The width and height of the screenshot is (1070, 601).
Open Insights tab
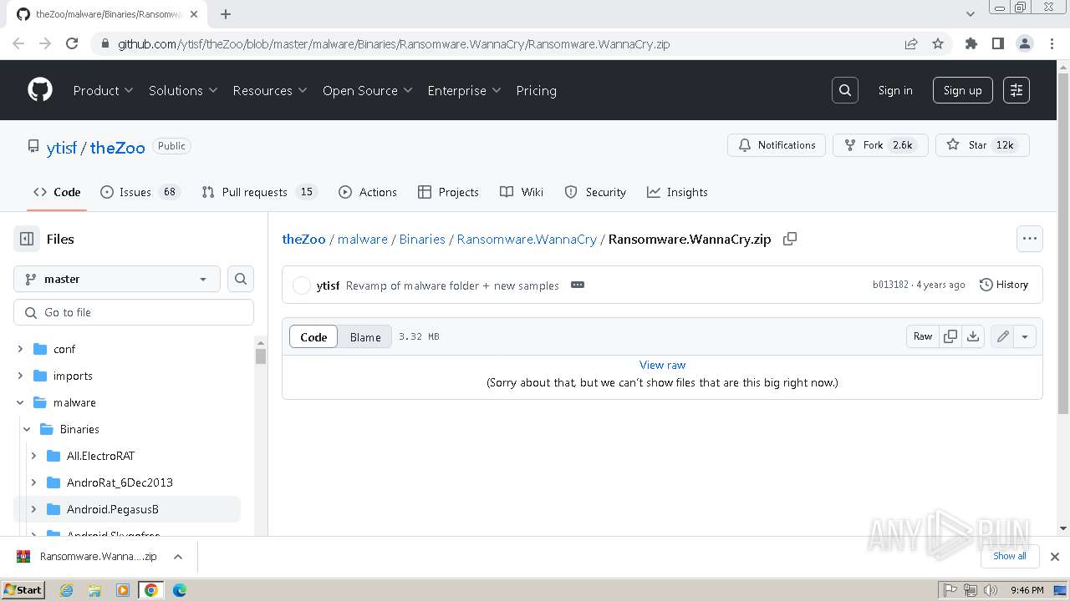(677, 192)
